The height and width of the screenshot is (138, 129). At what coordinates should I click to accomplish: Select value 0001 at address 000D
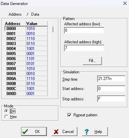pyautogui.click(x=37, y=94)
